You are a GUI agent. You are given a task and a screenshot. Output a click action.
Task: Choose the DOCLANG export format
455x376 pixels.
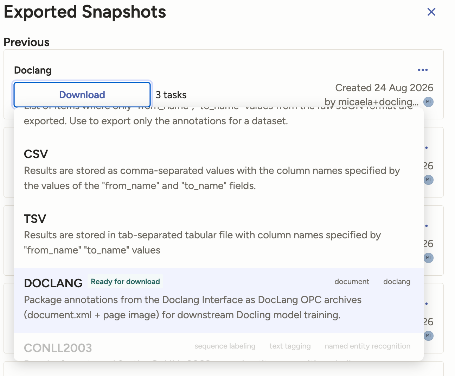(218, 300)
